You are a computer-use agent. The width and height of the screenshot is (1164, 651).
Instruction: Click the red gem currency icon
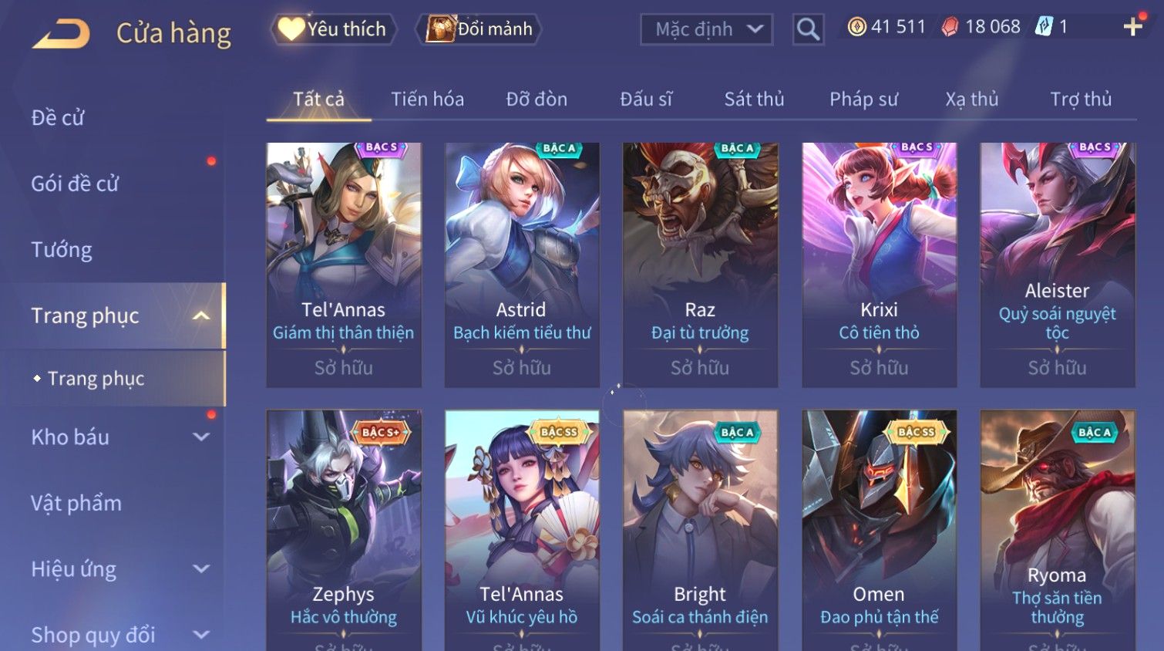click(950, 27)
